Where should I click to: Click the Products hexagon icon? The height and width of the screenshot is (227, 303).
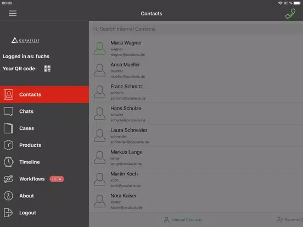click(8, 145)
